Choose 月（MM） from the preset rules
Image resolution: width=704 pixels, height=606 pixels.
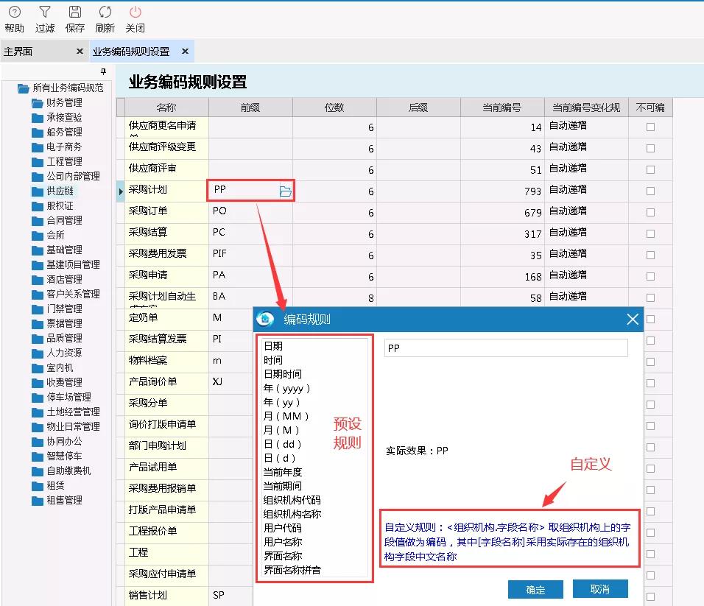[x=286, y=416]
